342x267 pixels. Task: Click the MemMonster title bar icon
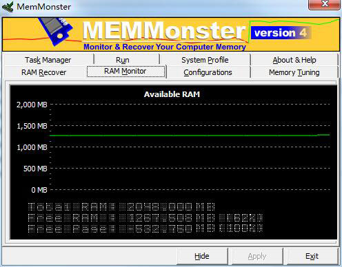[8, 7]
